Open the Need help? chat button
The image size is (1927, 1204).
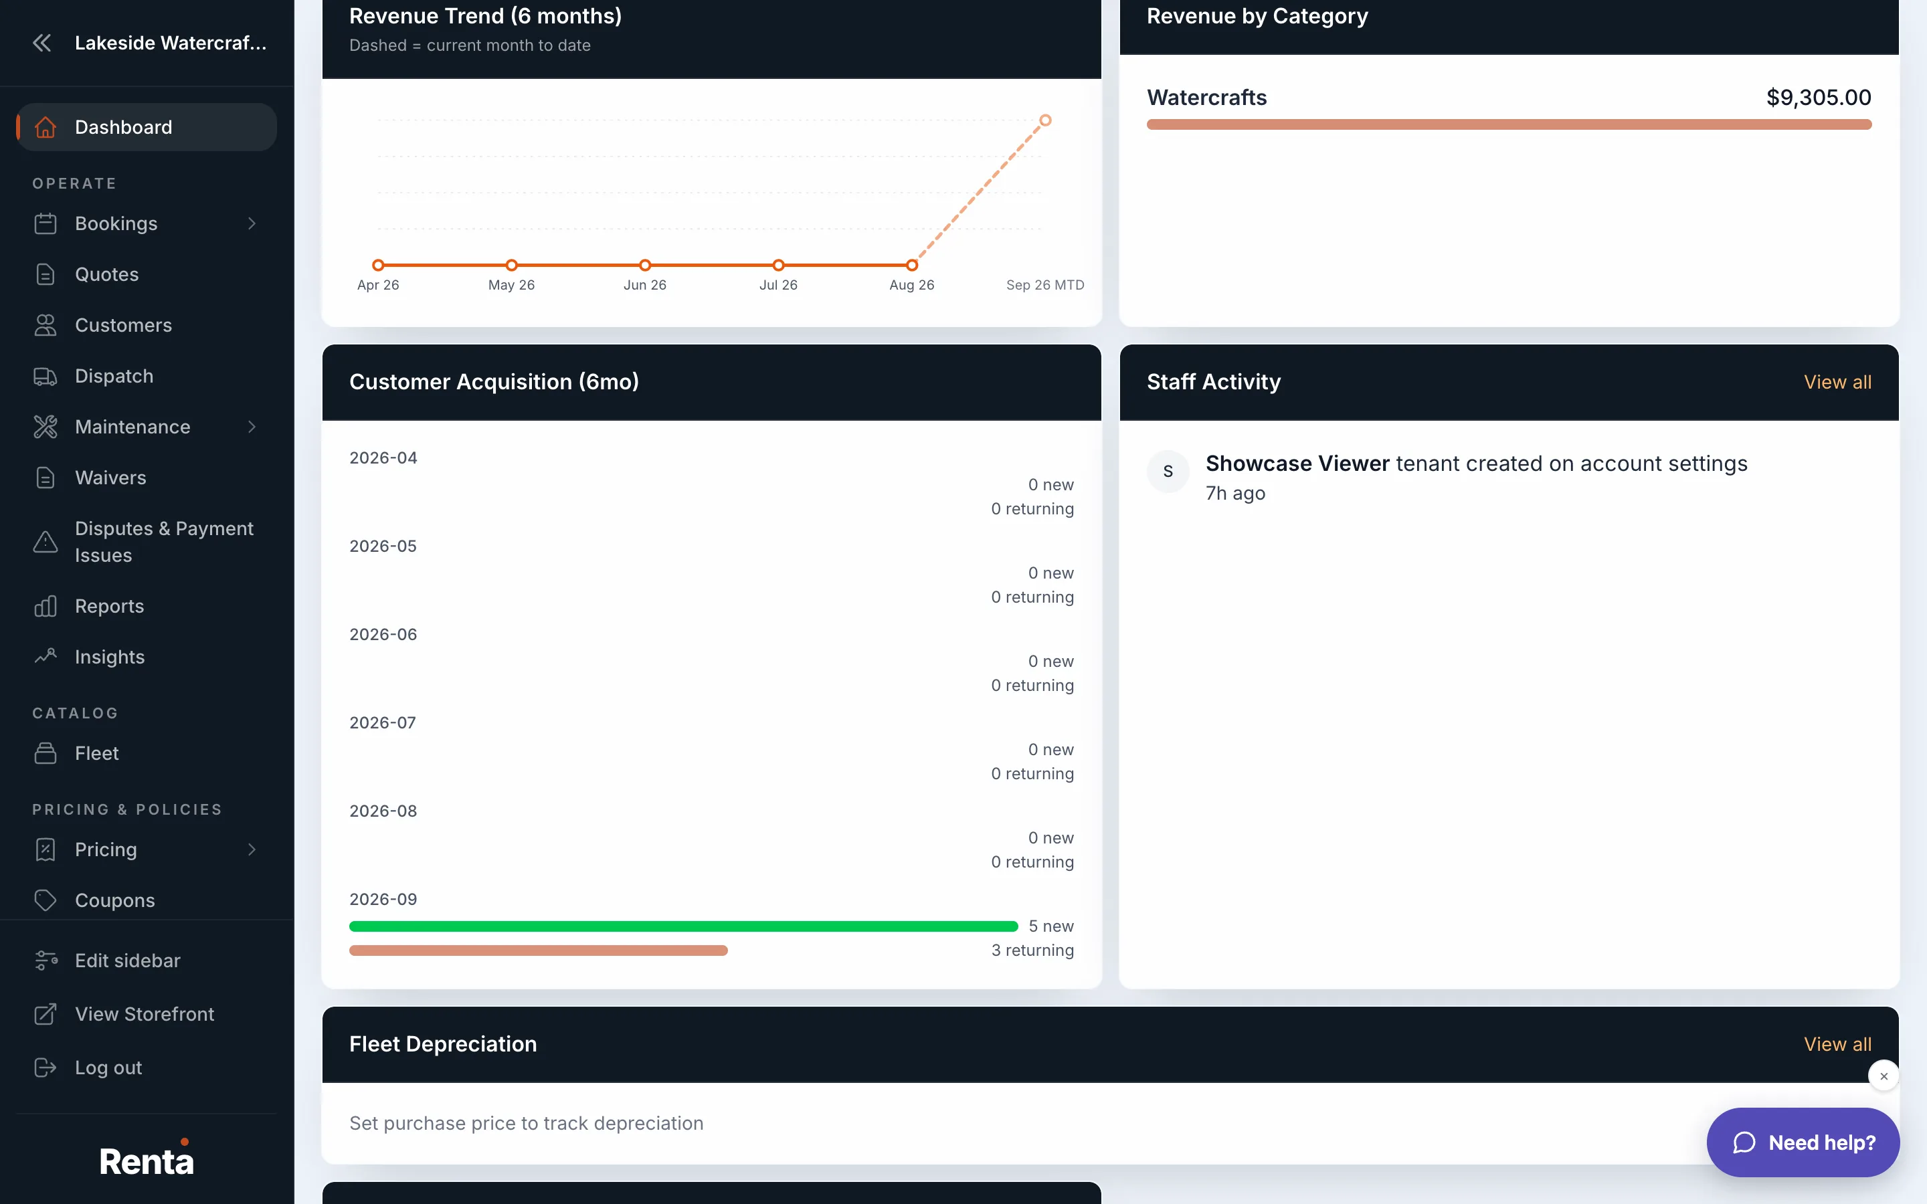1803,1142
